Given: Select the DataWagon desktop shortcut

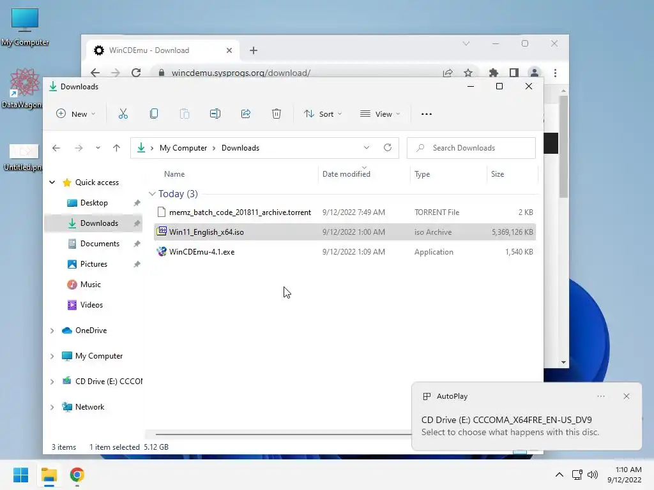Looking at the screenshot, I should 23,89.
